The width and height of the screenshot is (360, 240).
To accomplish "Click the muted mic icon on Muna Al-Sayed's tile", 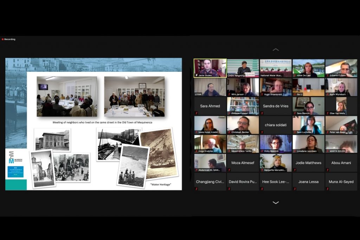I will (x=328, y=189).
